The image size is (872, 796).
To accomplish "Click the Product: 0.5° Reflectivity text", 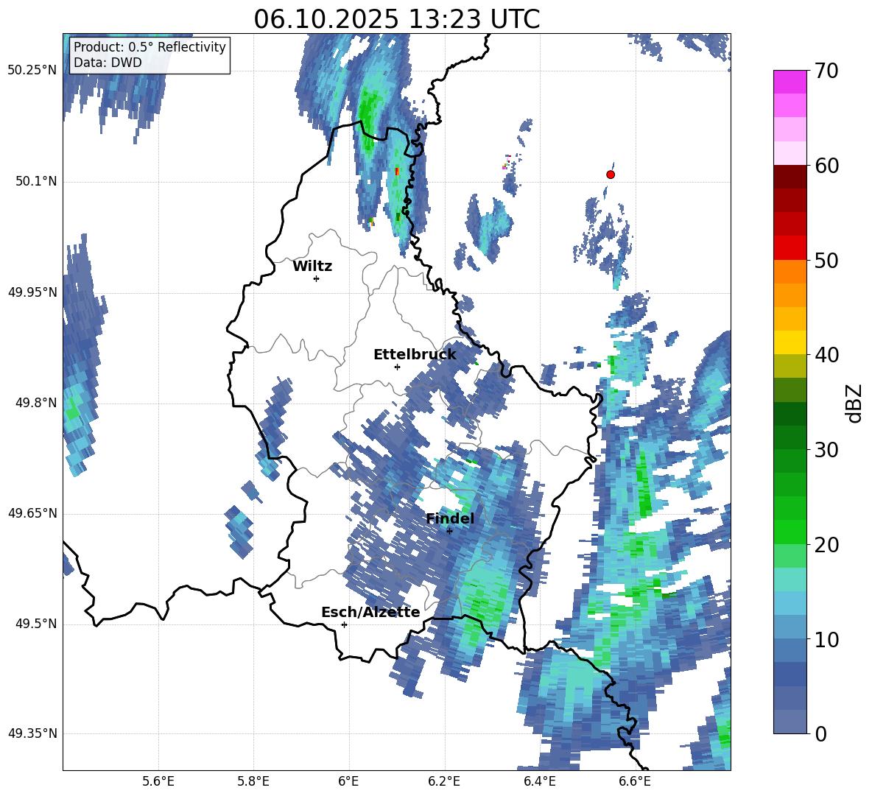I will point(150,47).
